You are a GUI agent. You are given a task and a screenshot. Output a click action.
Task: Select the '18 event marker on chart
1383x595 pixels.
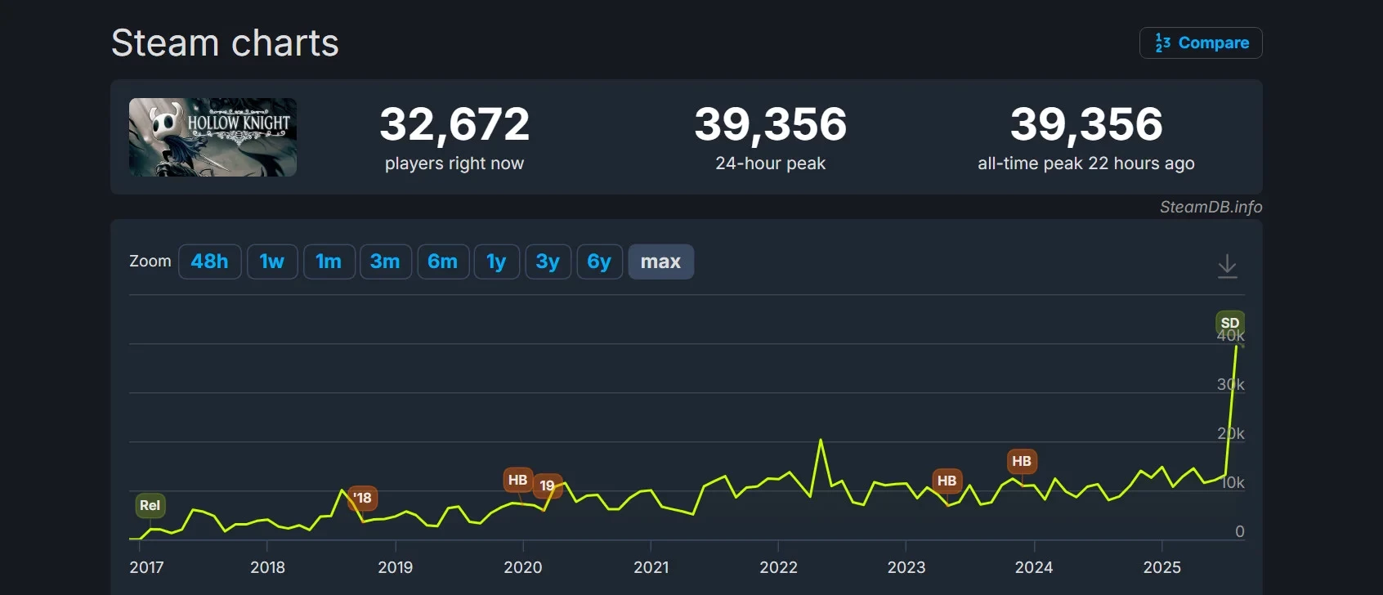[x=362, y=498]
